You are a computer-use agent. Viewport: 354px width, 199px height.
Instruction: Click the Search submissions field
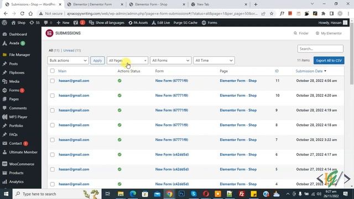[x=320, y=49]
